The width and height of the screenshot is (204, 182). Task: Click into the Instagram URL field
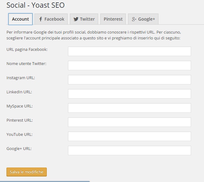(x=130, y=79)
